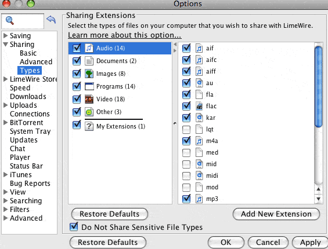This screenshot has height=249, width=328.
Task: Expand the BitTorrent options node
Action: [6, 123]
